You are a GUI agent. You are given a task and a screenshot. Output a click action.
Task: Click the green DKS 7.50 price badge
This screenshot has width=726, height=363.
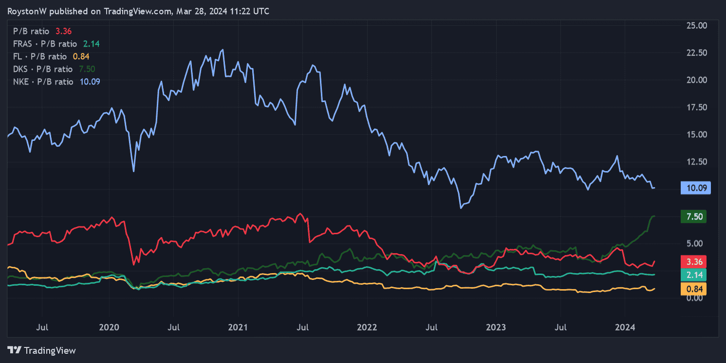[693, 217]
